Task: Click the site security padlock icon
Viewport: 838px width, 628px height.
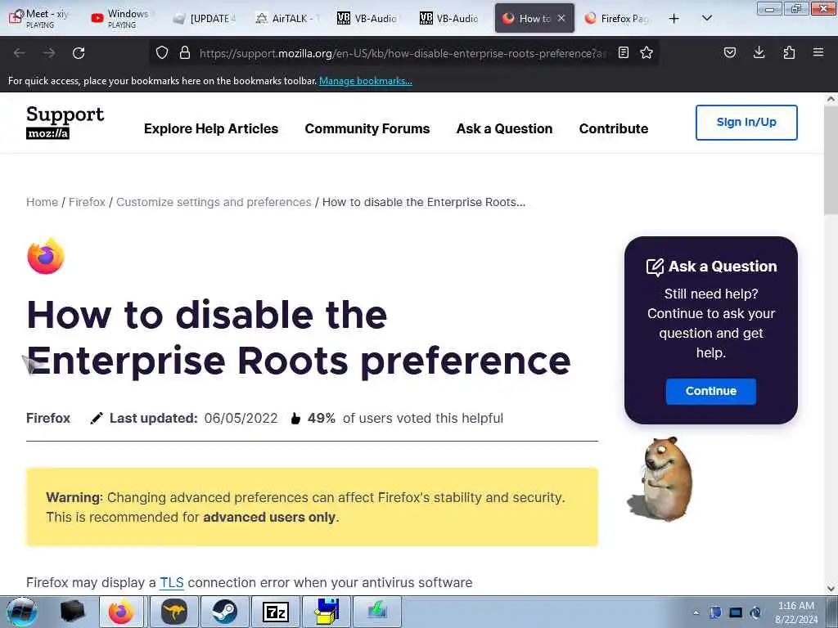Action: [x=185, y=53]
